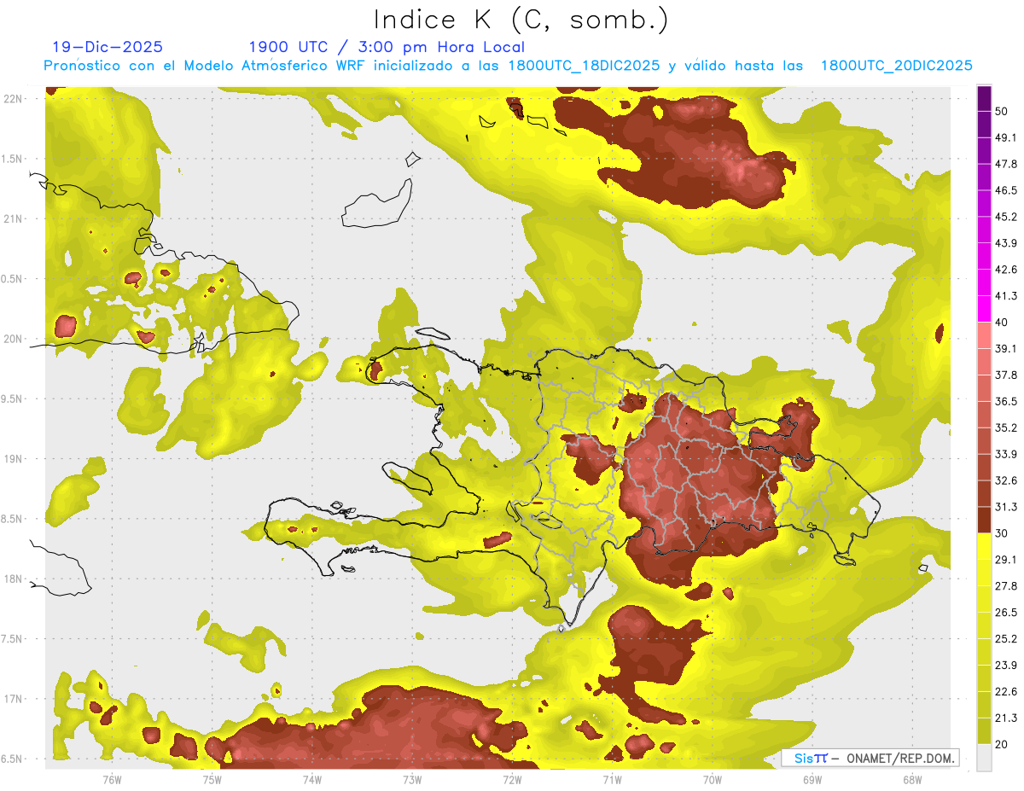This screenshot has height=791, width=1024.
Task: Click the "49.1" color scale value
Action: click(x=1006, y=137)
